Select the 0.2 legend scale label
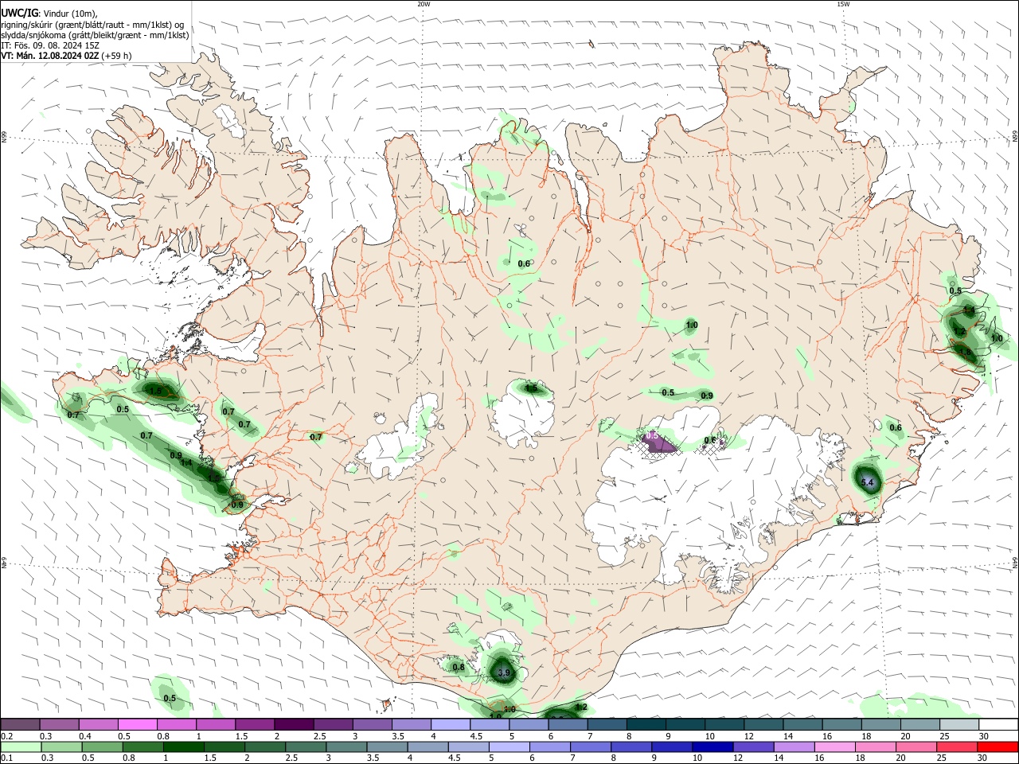 6,736
